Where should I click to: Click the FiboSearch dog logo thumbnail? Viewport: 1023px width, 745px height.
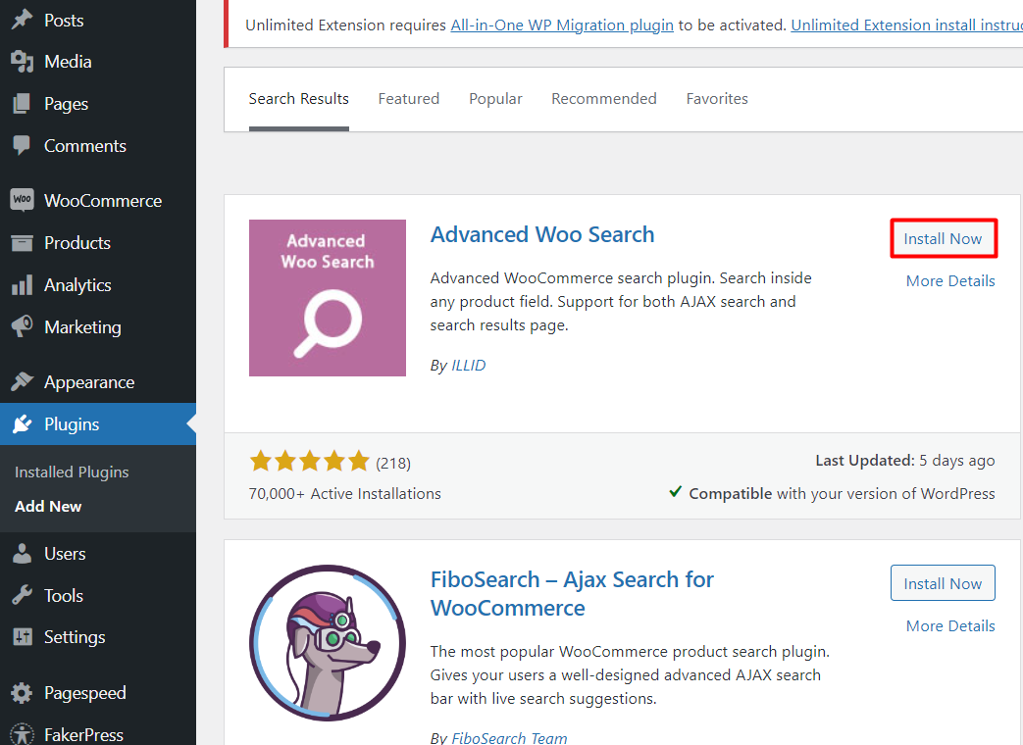coord(328,643)
